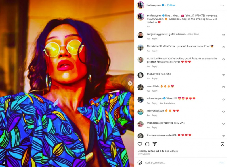Like toriharrell3's Beautiful comment

pyautogui.click(x=224, y=75)
